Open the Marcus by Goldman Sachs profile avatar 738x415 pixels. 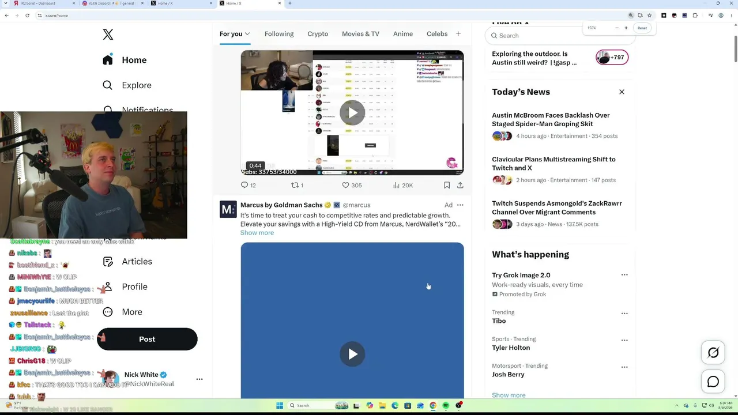pos(228,209)
